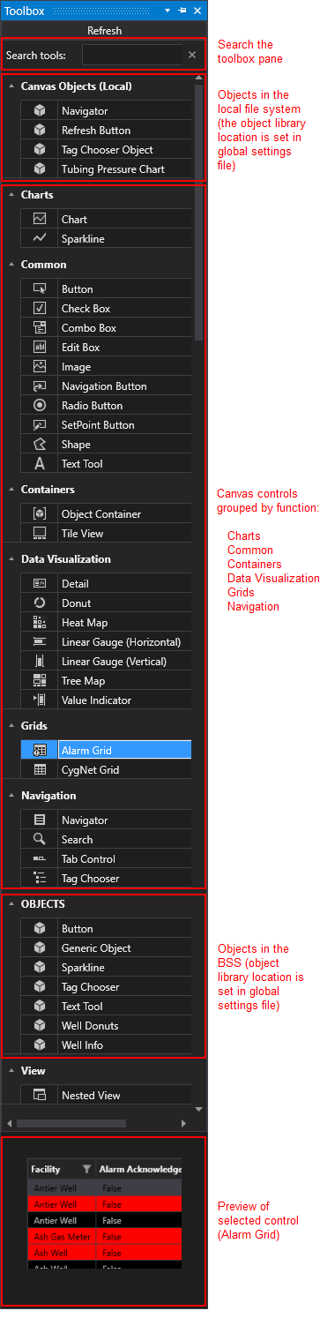Select the Tile View icon
The image size is (335, 1318).
tap(40, 534)
